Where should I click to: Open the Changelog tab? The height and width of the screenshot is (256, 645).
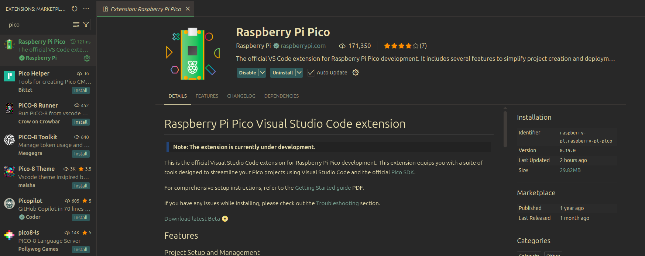tap(241, 96)
